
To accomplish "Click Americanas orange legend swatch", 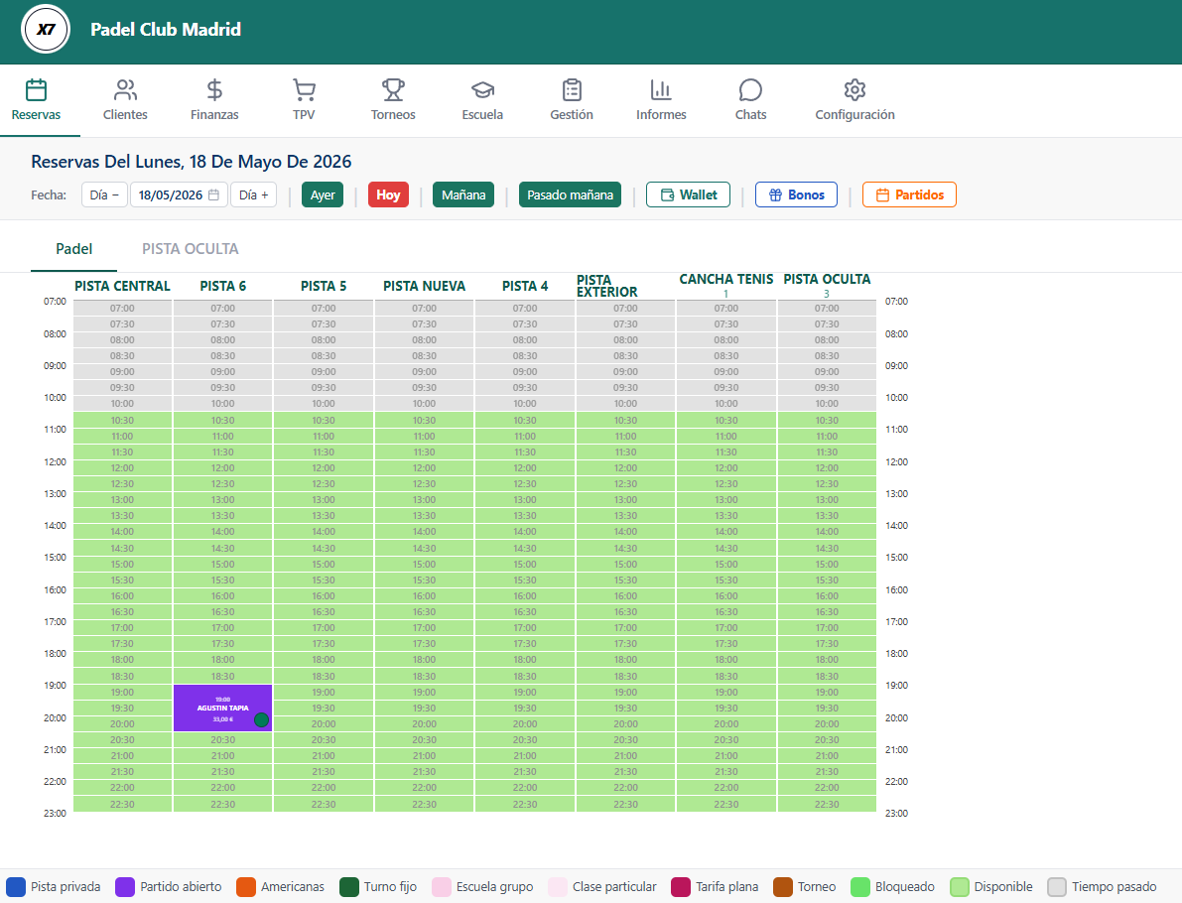I will click(x=246, y=886).
